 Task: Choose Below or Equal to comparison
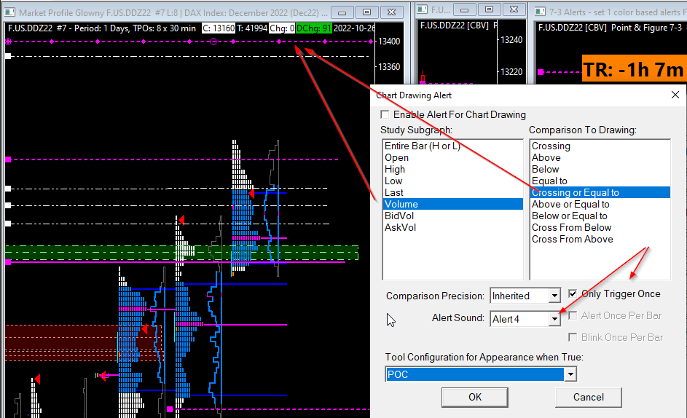600,216
